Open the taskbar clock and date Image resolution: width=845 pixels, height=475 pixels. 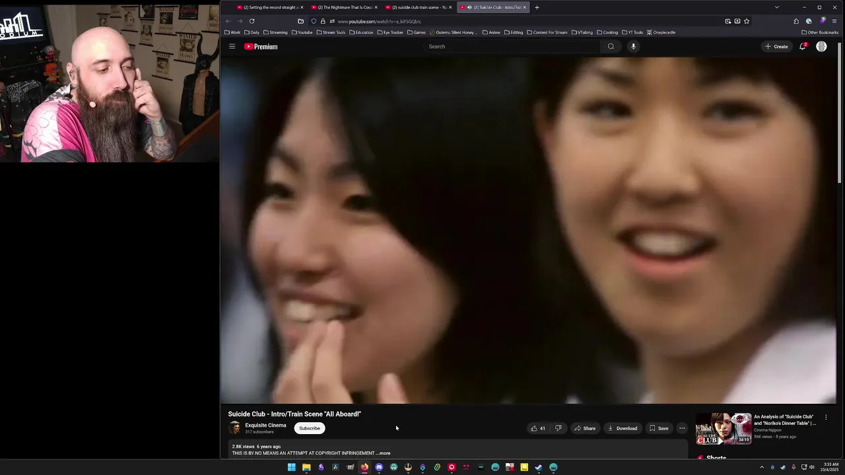point(831,467)
